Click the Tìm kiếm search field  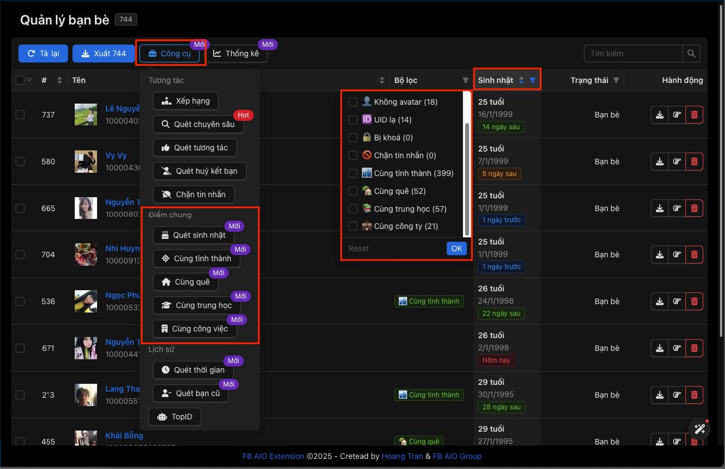pyautogui.click(x=634, y=53)
